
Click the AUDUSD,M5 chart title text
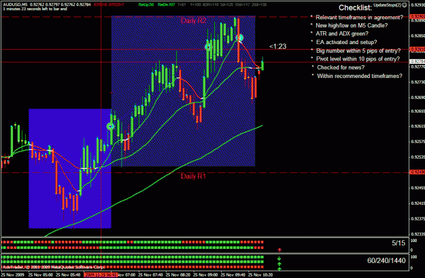[15, 5]
